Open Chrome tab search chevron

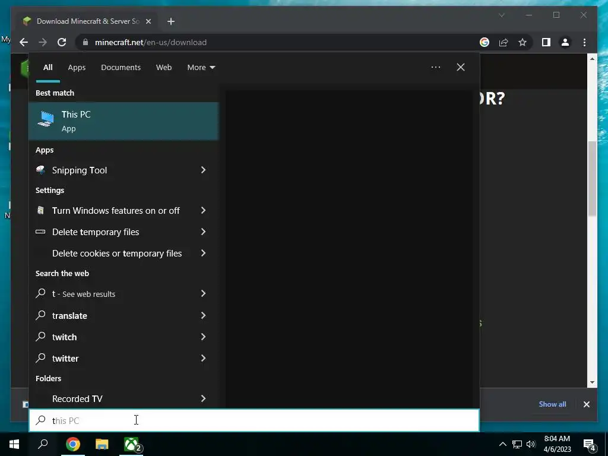[x=502, y=15]
